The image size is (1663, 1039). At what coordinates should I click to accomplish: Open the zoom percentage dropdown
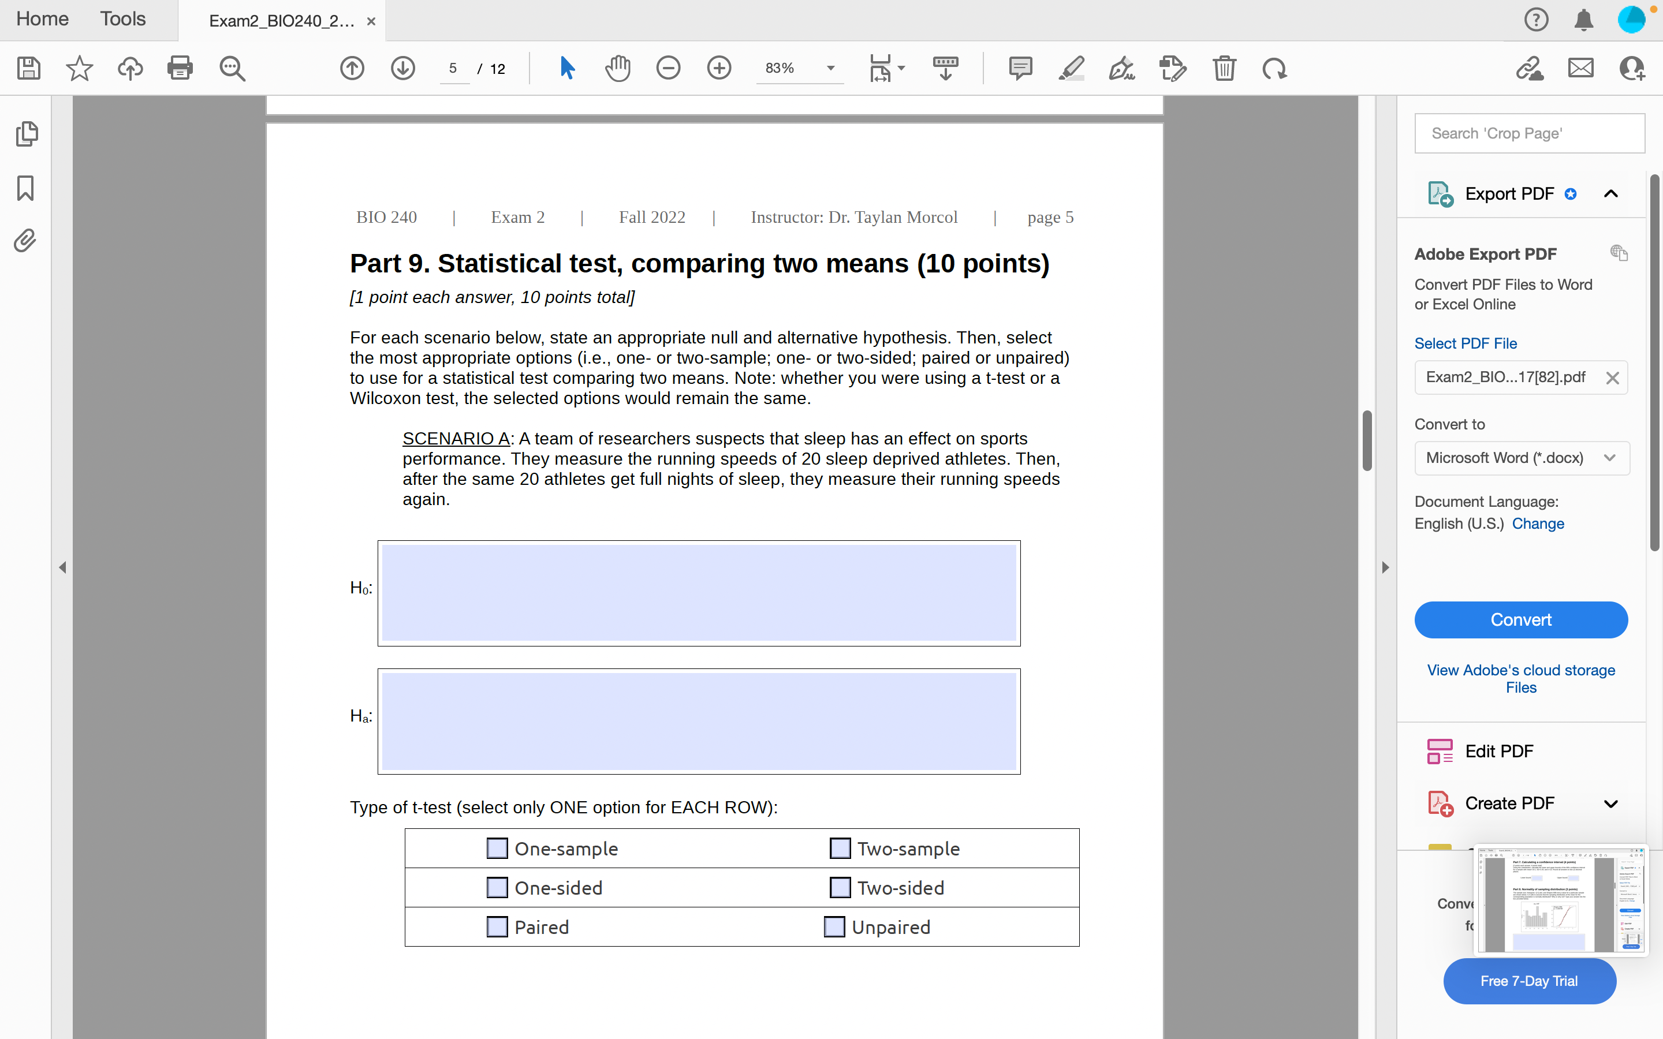[x=831, y=68]
